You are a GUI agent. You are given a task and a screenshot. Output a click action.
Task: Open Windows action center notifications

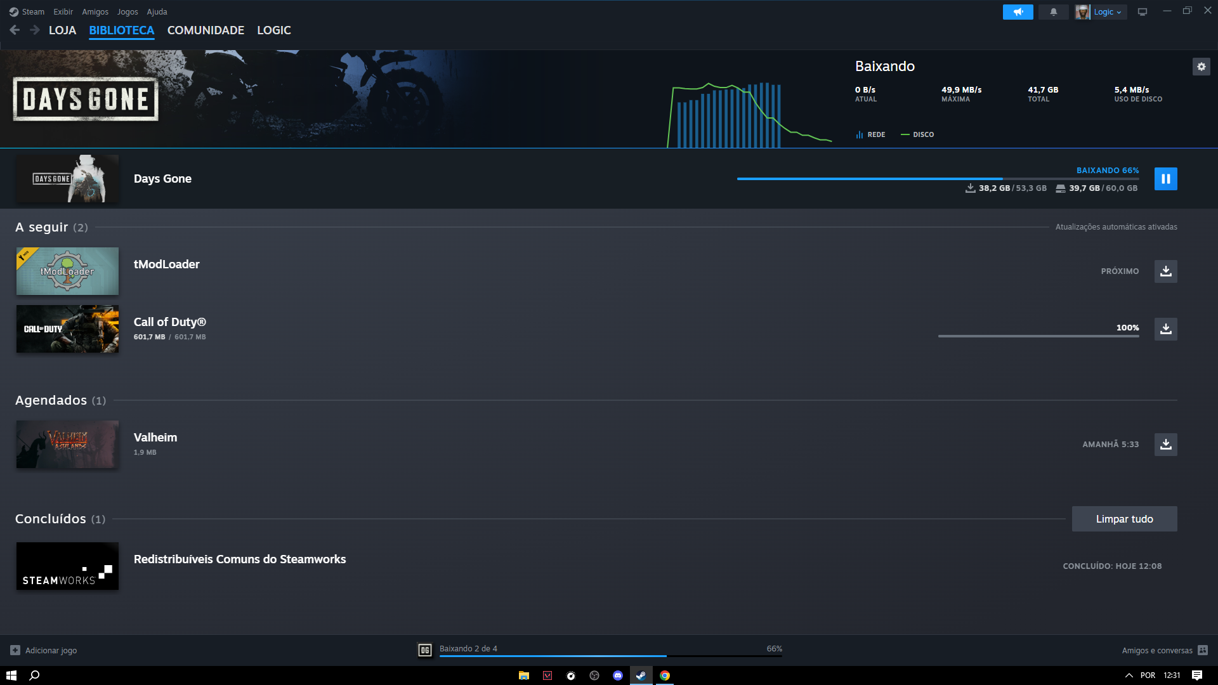(1197, 675)
